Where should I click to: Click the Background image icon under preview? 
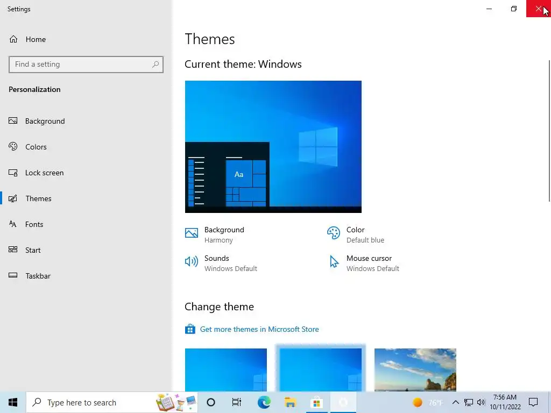(192, 233)
